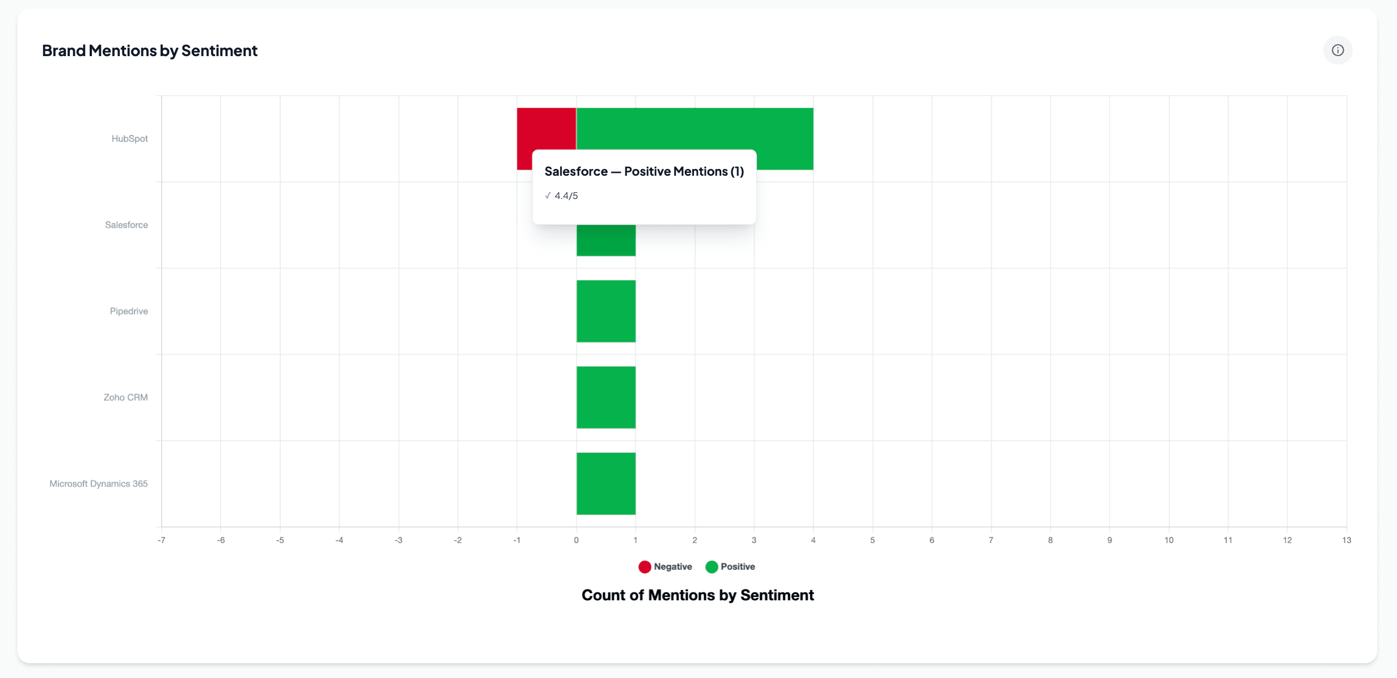Viewport: 1397px width, 678px height.
Task: Click the x-axis tick label 0
Action: pyautogui.click(x=576, y=540)
